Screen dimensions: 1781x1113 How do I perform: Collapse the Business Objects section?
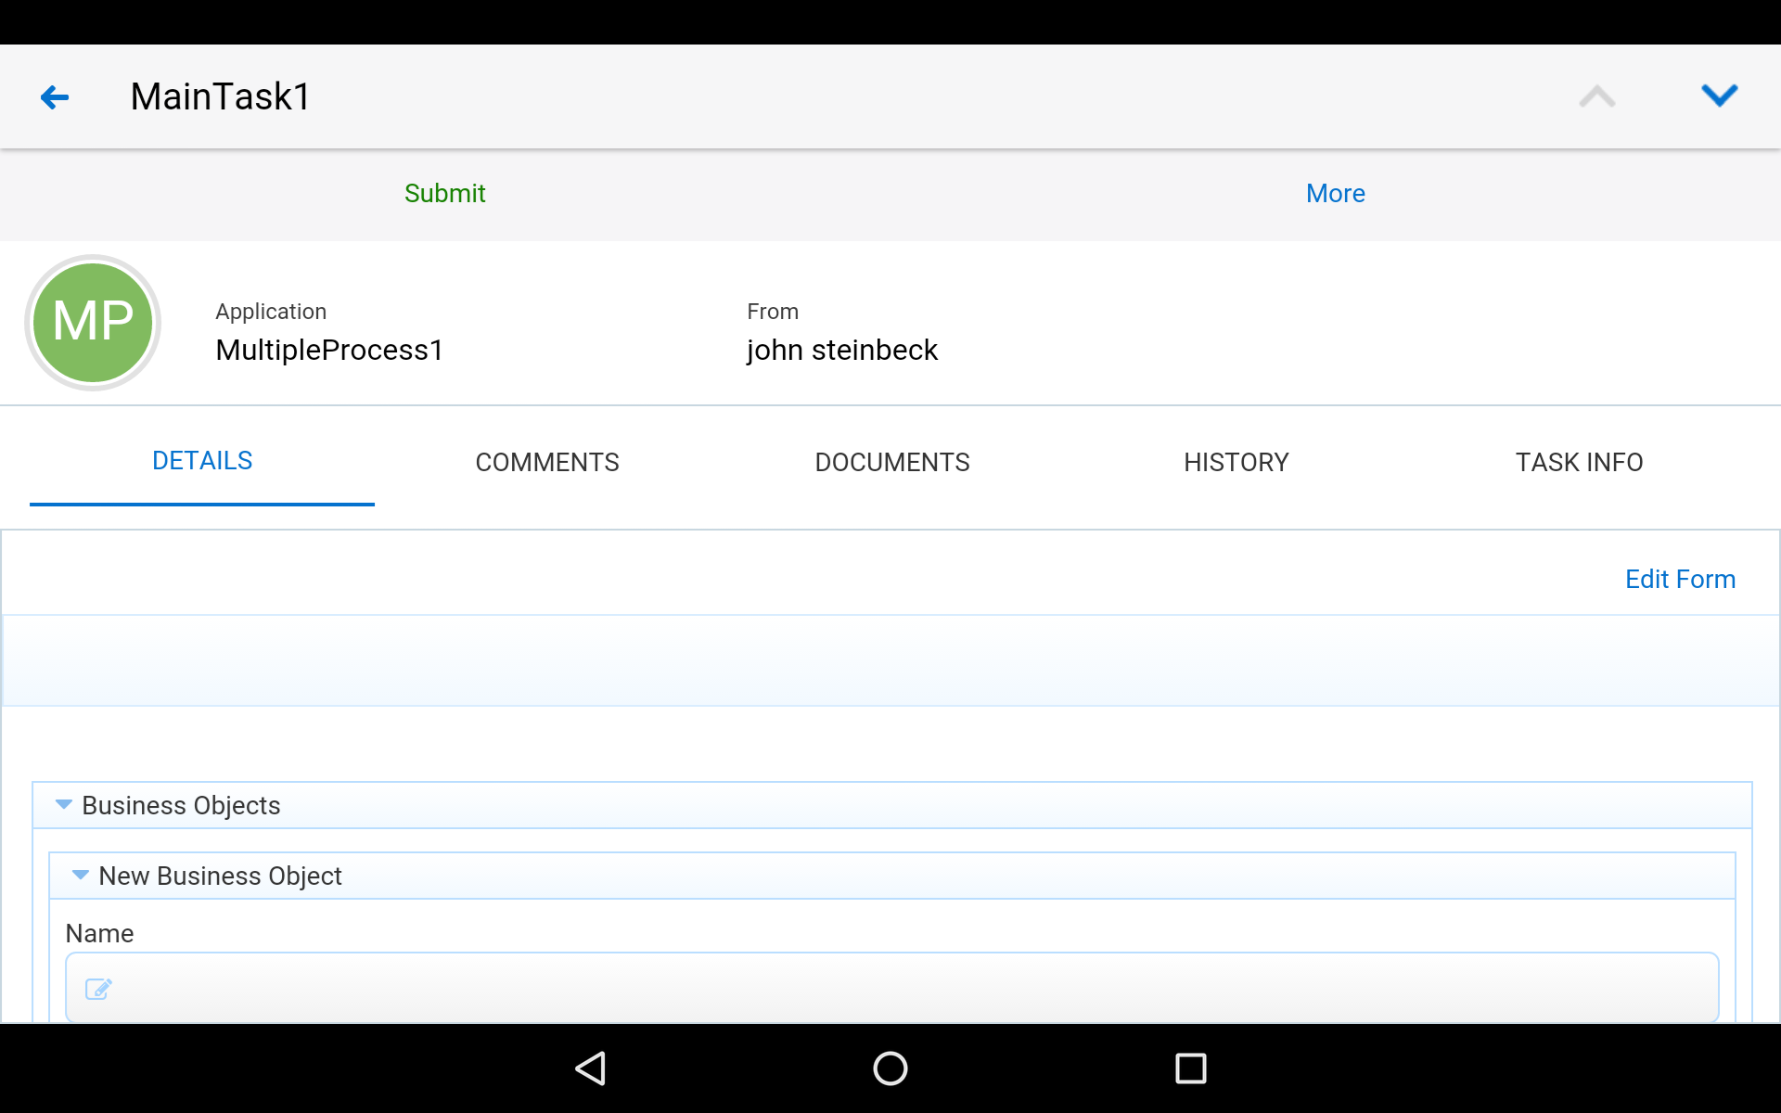click(64, 805)
